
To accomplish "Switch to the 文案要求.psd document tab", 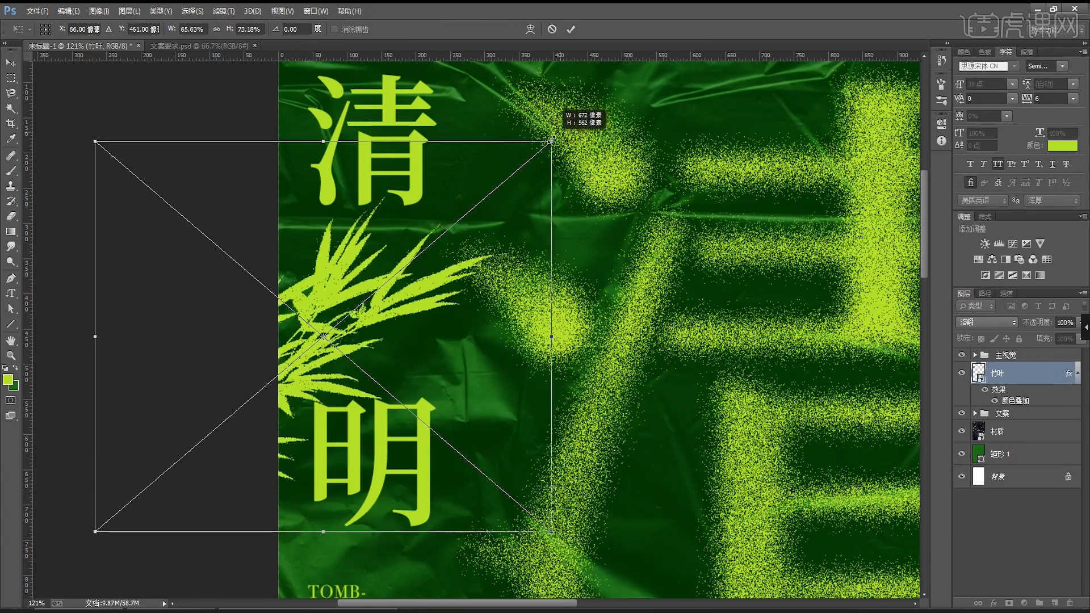I will coord(199,46).
